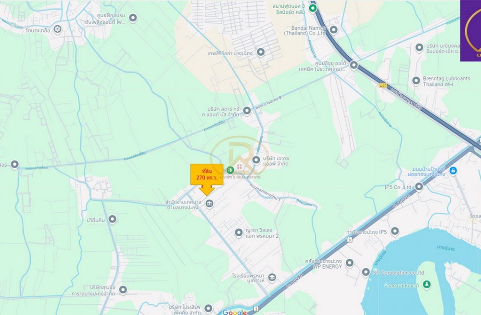
Task: Open the blue lock storage marker
Action: tap(453, 170)
